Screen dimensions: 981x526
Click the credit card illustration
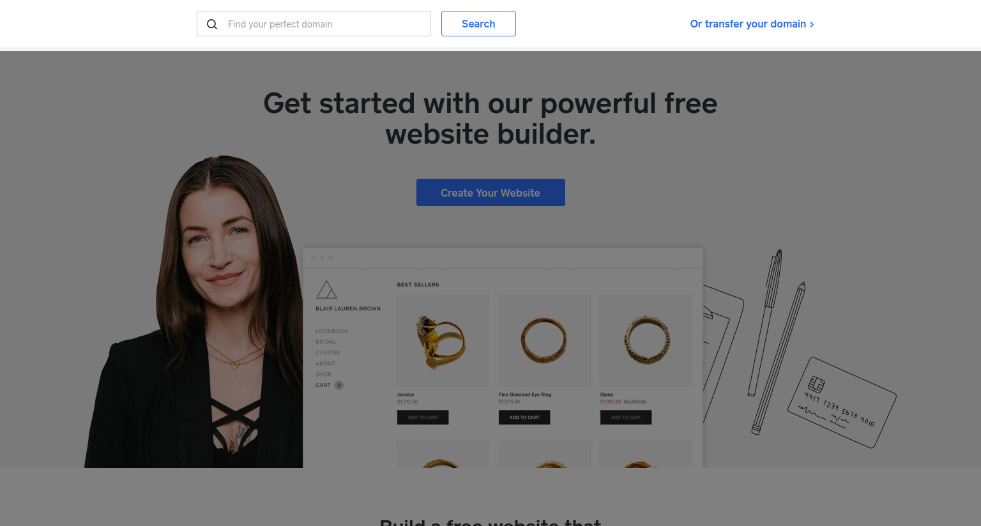point(842,402)
